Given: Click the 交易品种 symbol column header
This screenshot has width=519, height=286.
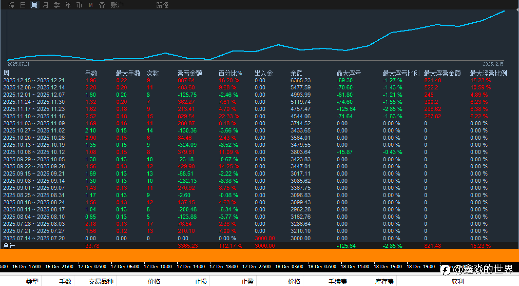Looking at the screenshot, I should 101,281.
